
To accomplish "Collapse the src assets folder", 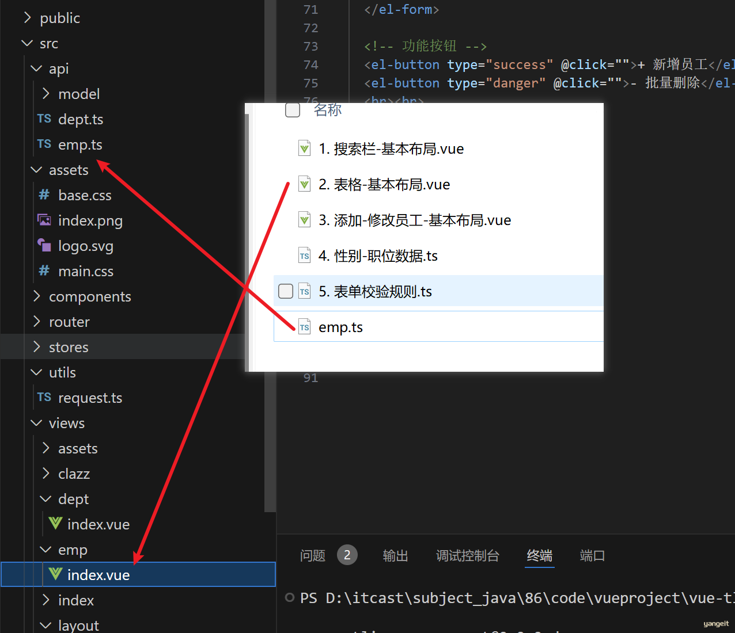I will (x=36, y=170).
